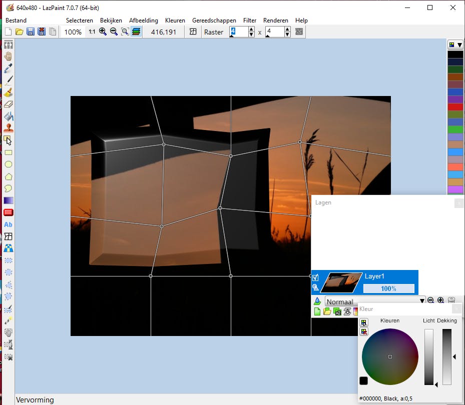This screenshot has width=465, height=405.
Task: Select the Paint bucket fill tool
Action: [8, 116]
